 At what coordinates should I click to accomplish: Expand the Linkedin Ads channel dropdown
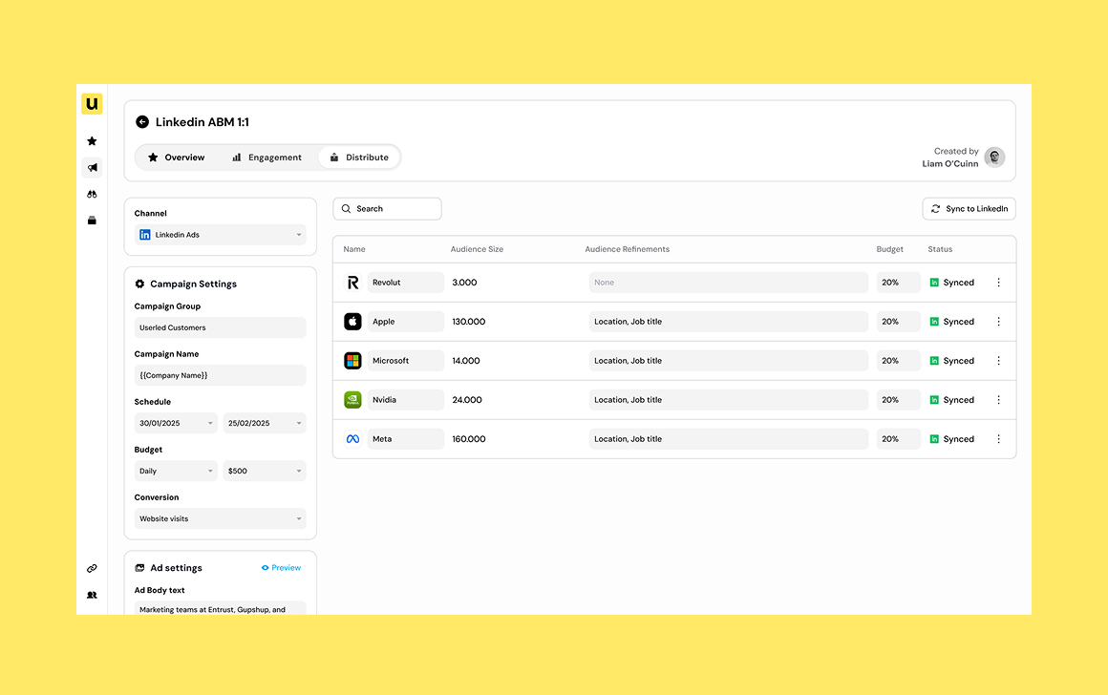pos(221,235)
